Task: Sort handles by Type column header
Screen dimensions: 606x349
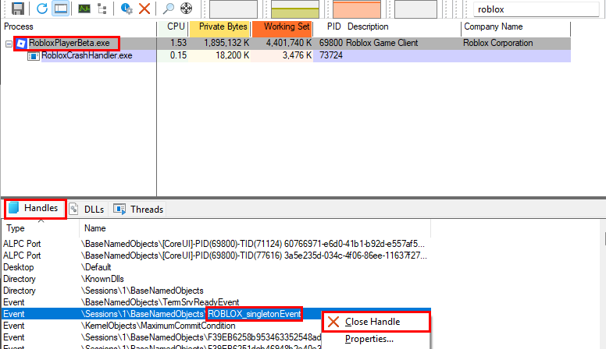Action: click(40, 228)
